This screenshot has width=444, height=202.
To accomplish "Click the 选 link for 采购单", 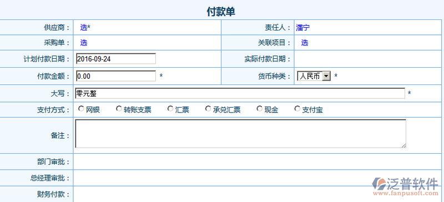I will click(84, 43).
